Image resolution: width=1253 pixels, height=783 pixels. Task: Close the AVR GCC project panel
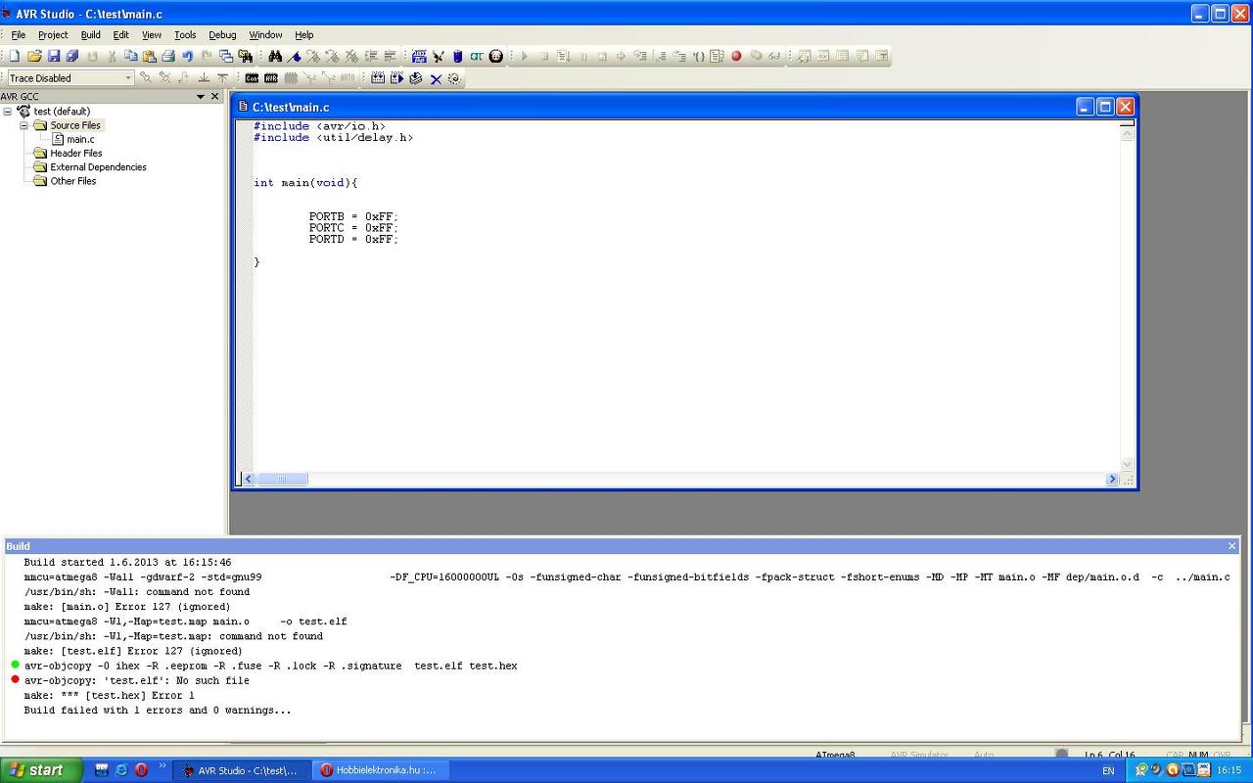coord(215,96)
